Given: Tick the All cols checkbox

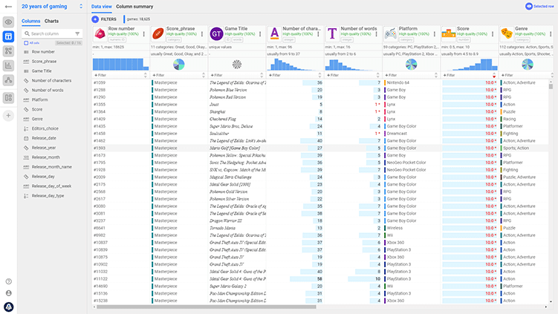Looking at the screenshot, I should point(26,43).
